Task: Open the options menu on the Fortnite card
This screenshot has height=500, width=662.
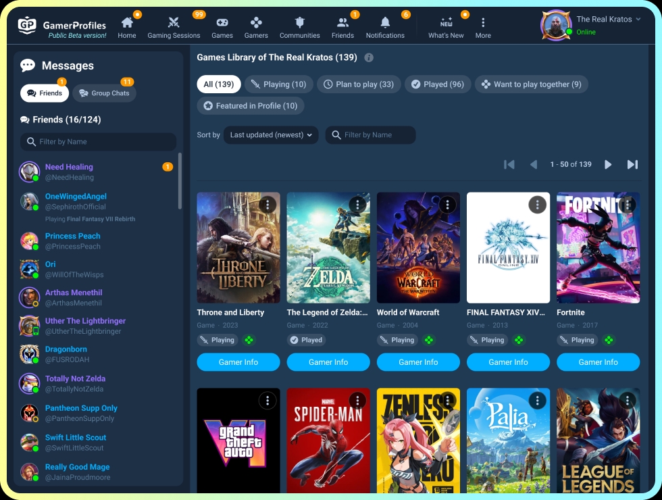Action: tap(628, 204)
